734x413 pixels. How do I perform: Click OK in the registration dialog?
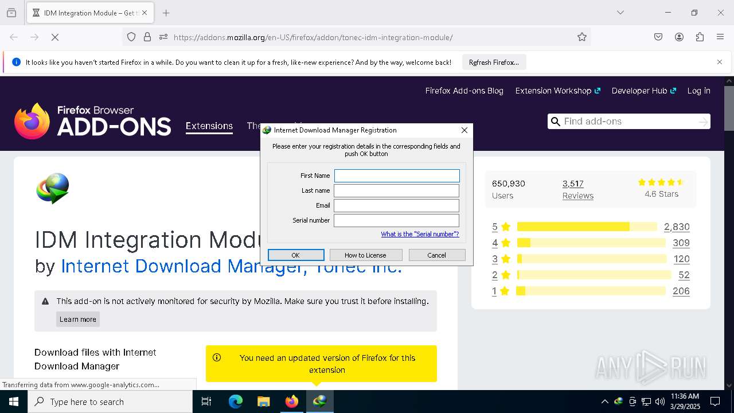[296, 255]
